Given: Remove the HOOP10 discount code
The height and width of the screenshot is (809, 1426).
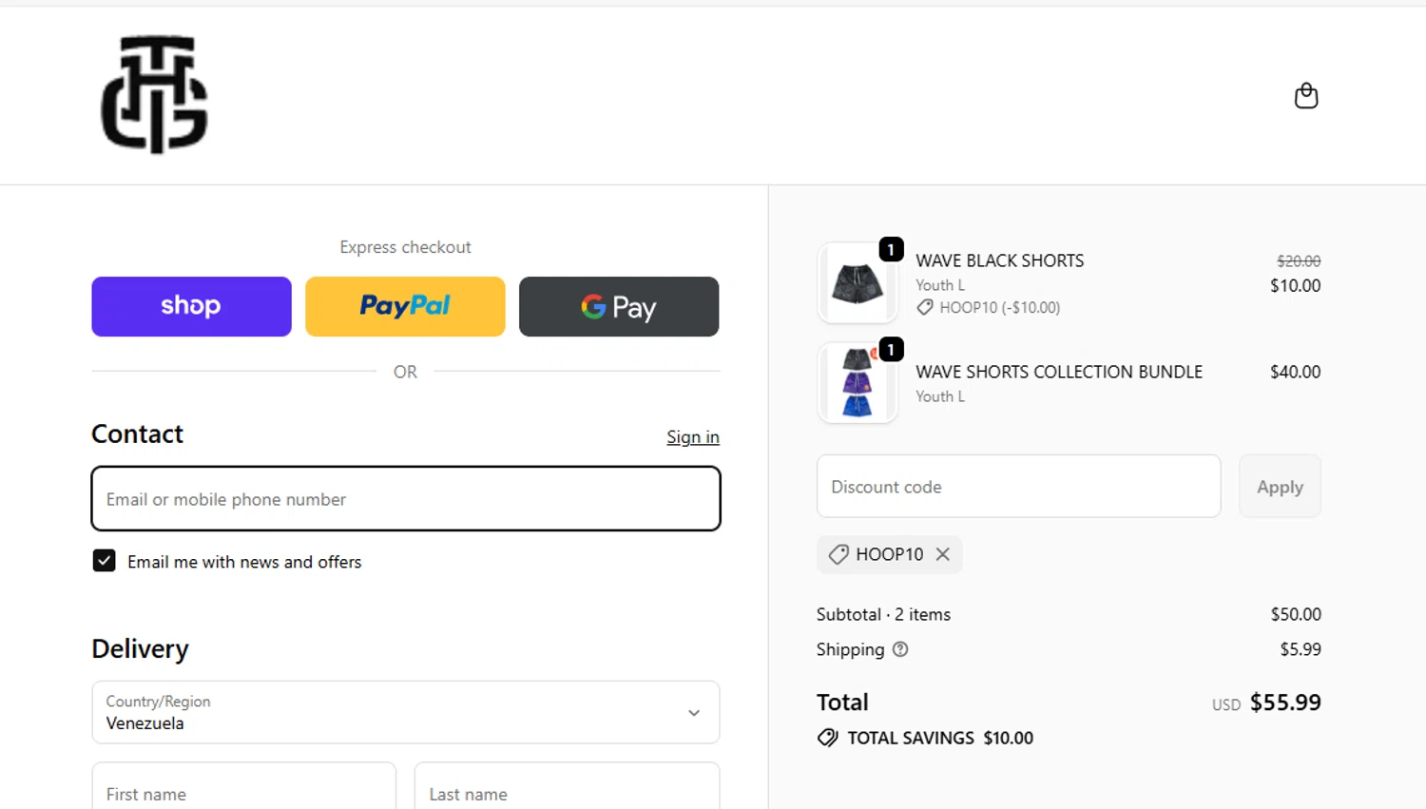Looking at the screenshot, I should (943, 554).
